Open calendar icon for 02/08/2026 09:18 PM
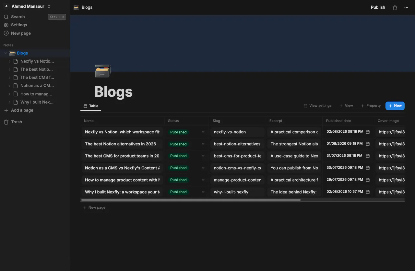This screenshot has width=415, height=271. click(368, 132)
